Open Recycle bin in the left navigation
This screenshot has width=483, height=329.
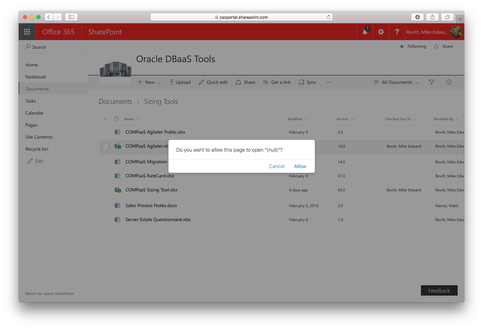[x=37, y=149]
